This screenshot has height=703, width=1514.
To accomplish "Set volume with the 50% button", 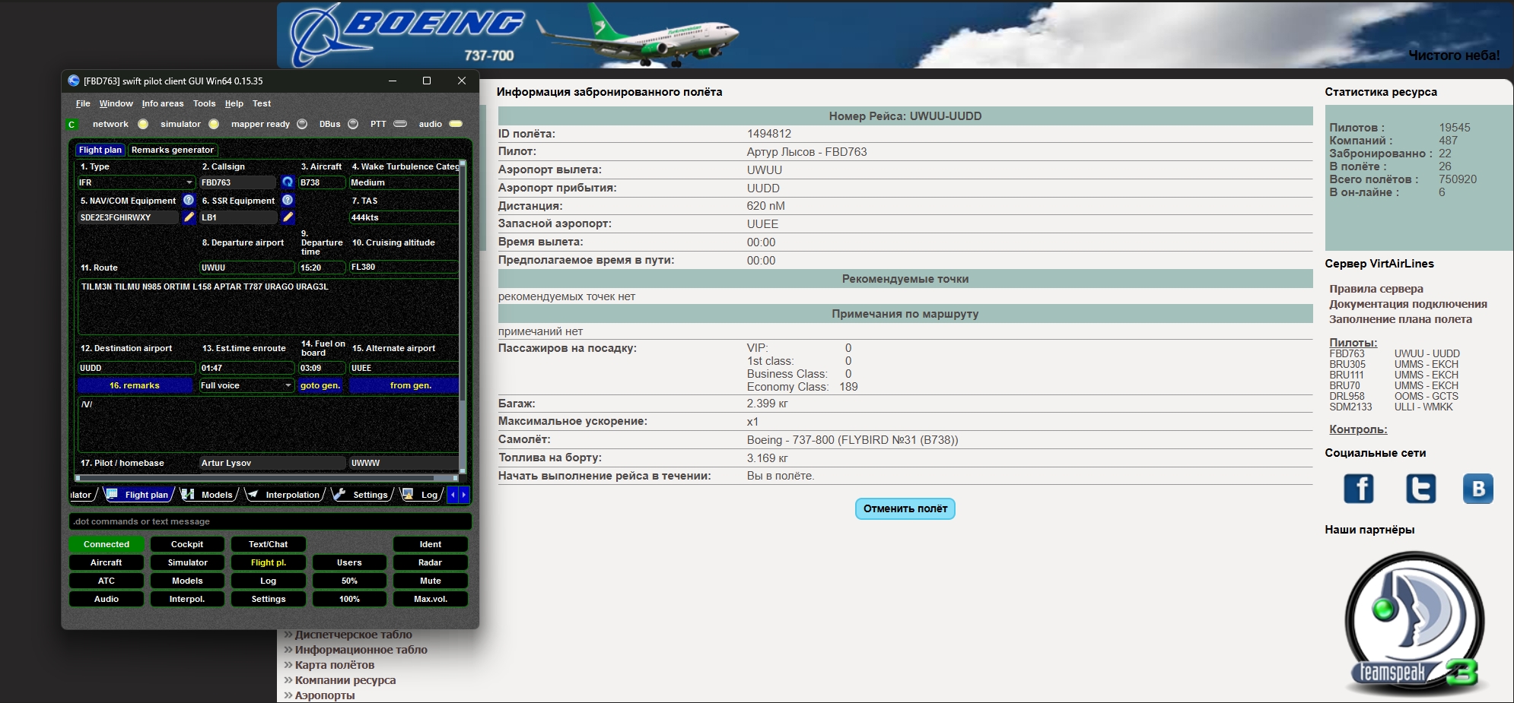I will [x=349, y=581].
